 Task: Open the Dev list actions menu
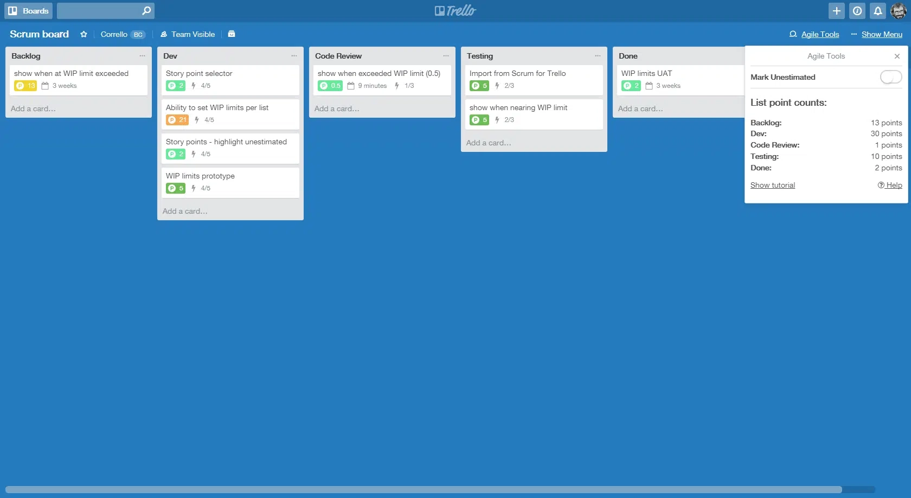click(294, 55)
